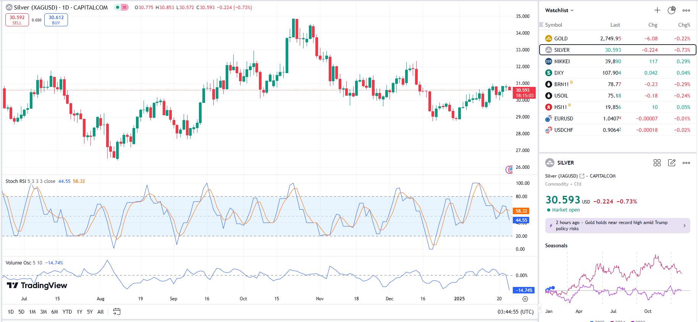Open the note edit icon in SILVER details
Image resolution: width=698 pixels, height=322 pixels.
pos(671,163)
